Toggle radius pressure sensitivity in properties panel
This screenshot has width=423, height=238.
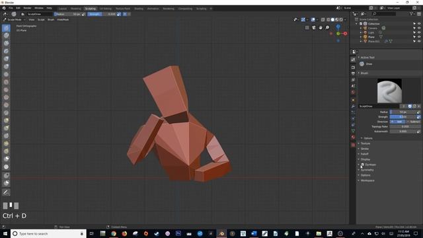point(418,112)
